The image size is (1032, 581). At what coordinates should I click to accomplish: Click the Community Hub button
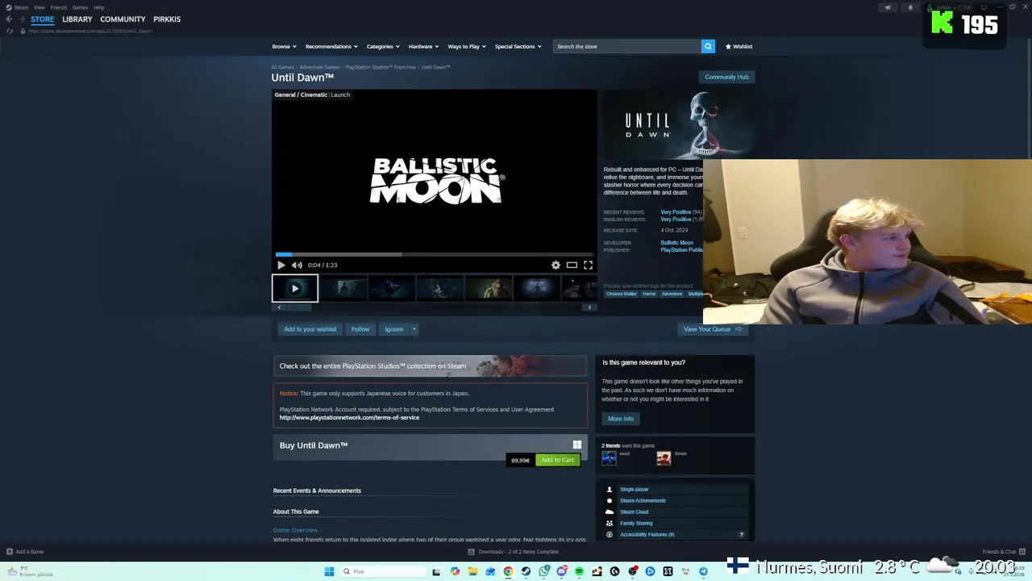[x=726, y=77]
